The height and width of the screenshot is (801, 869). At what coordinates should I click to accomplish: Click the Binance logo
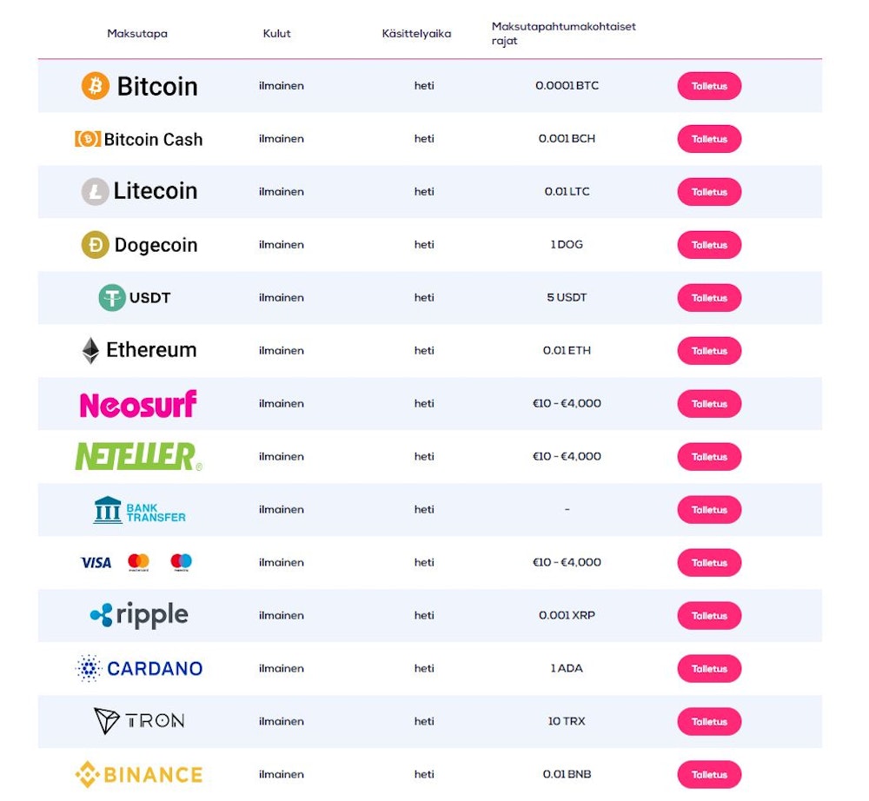coord(139,774)
